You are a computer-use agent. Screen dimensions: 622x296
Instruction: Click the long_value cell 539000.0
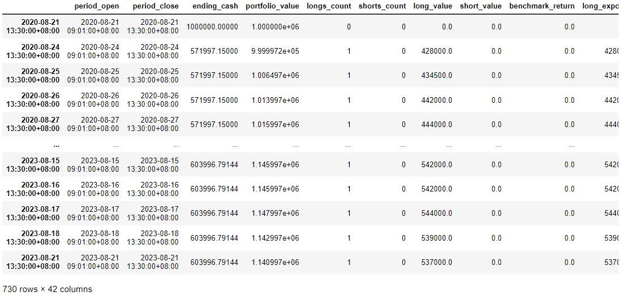[x=436, y=238]
